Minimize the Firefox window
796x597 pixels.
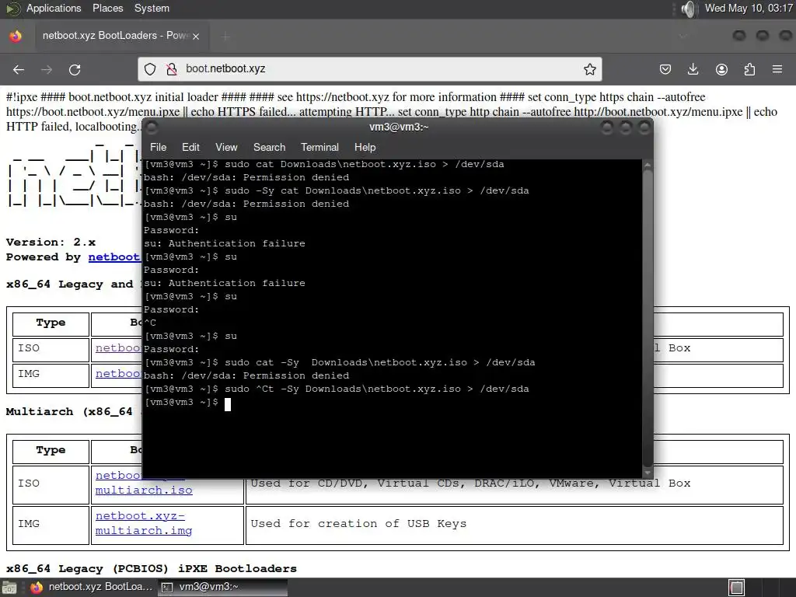tap(739, 36)
